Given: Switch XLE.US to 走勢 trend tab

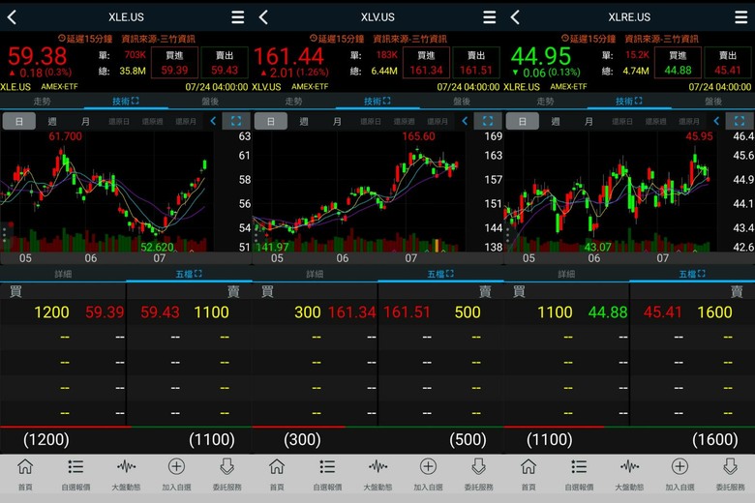Looking at the screenshot, I should click(42, 101).
